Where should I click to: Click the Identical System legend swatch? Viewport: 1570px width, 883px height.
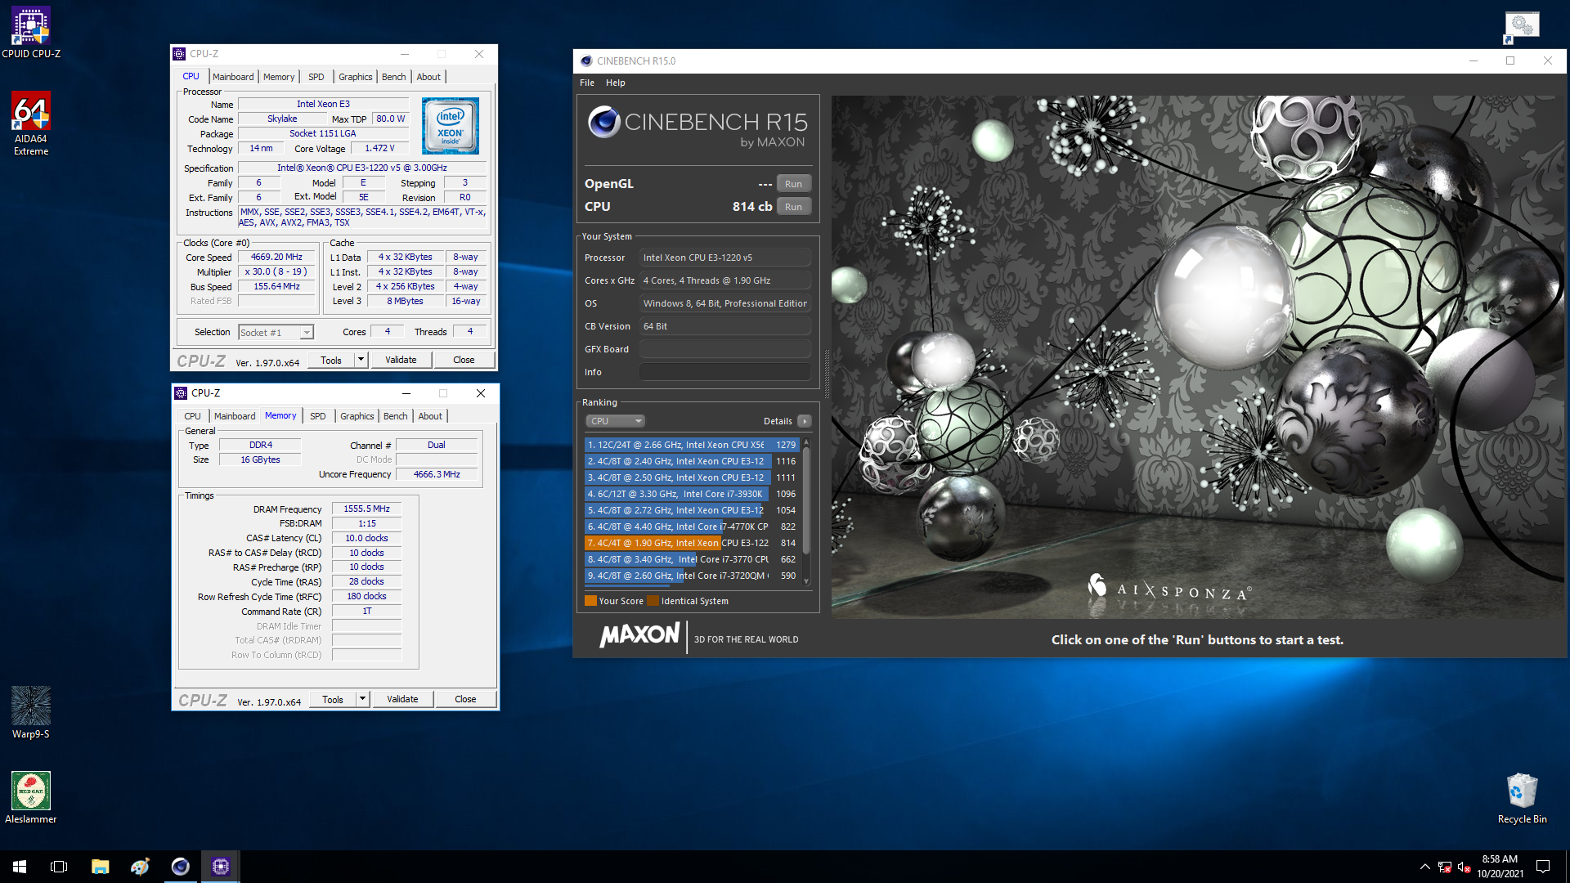tap(653, 601)
